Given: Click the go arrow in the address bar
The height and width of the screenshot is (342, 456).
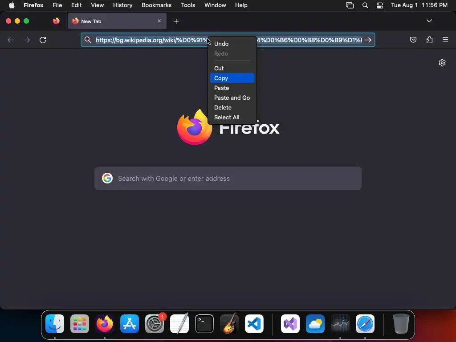Looking at the screenshot, I should point(368,40).
